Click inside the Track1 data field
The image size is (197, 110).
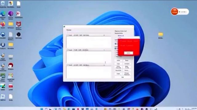coord(89,42)
